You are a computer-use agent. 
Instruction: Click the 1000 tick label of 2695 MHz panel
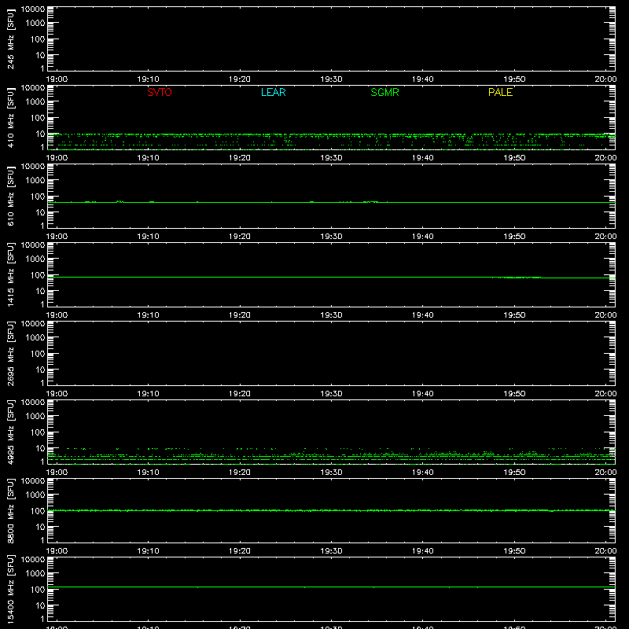35,338
